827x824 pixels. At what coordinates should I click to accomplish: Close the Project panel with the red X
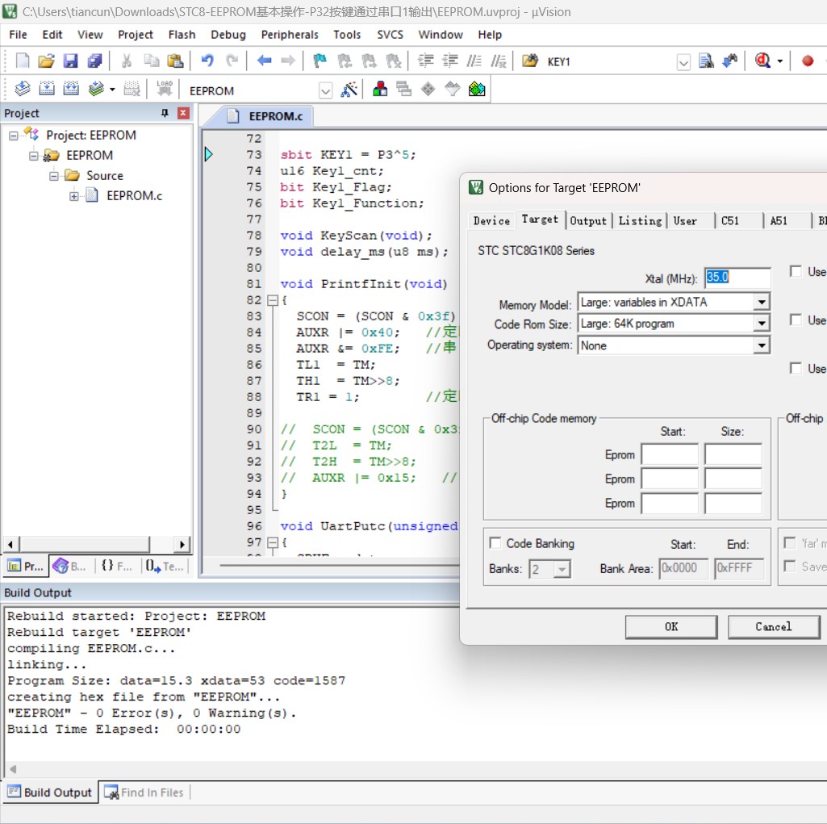[183, 113]
